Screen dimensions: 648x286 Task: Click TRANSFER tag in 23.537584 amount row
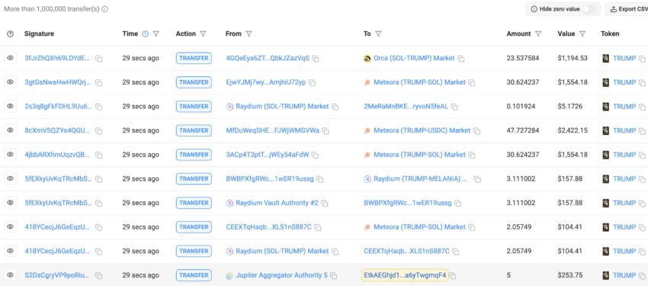194,58
